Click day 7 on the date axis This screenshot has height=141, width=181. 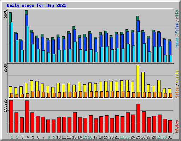click(43, 137)
